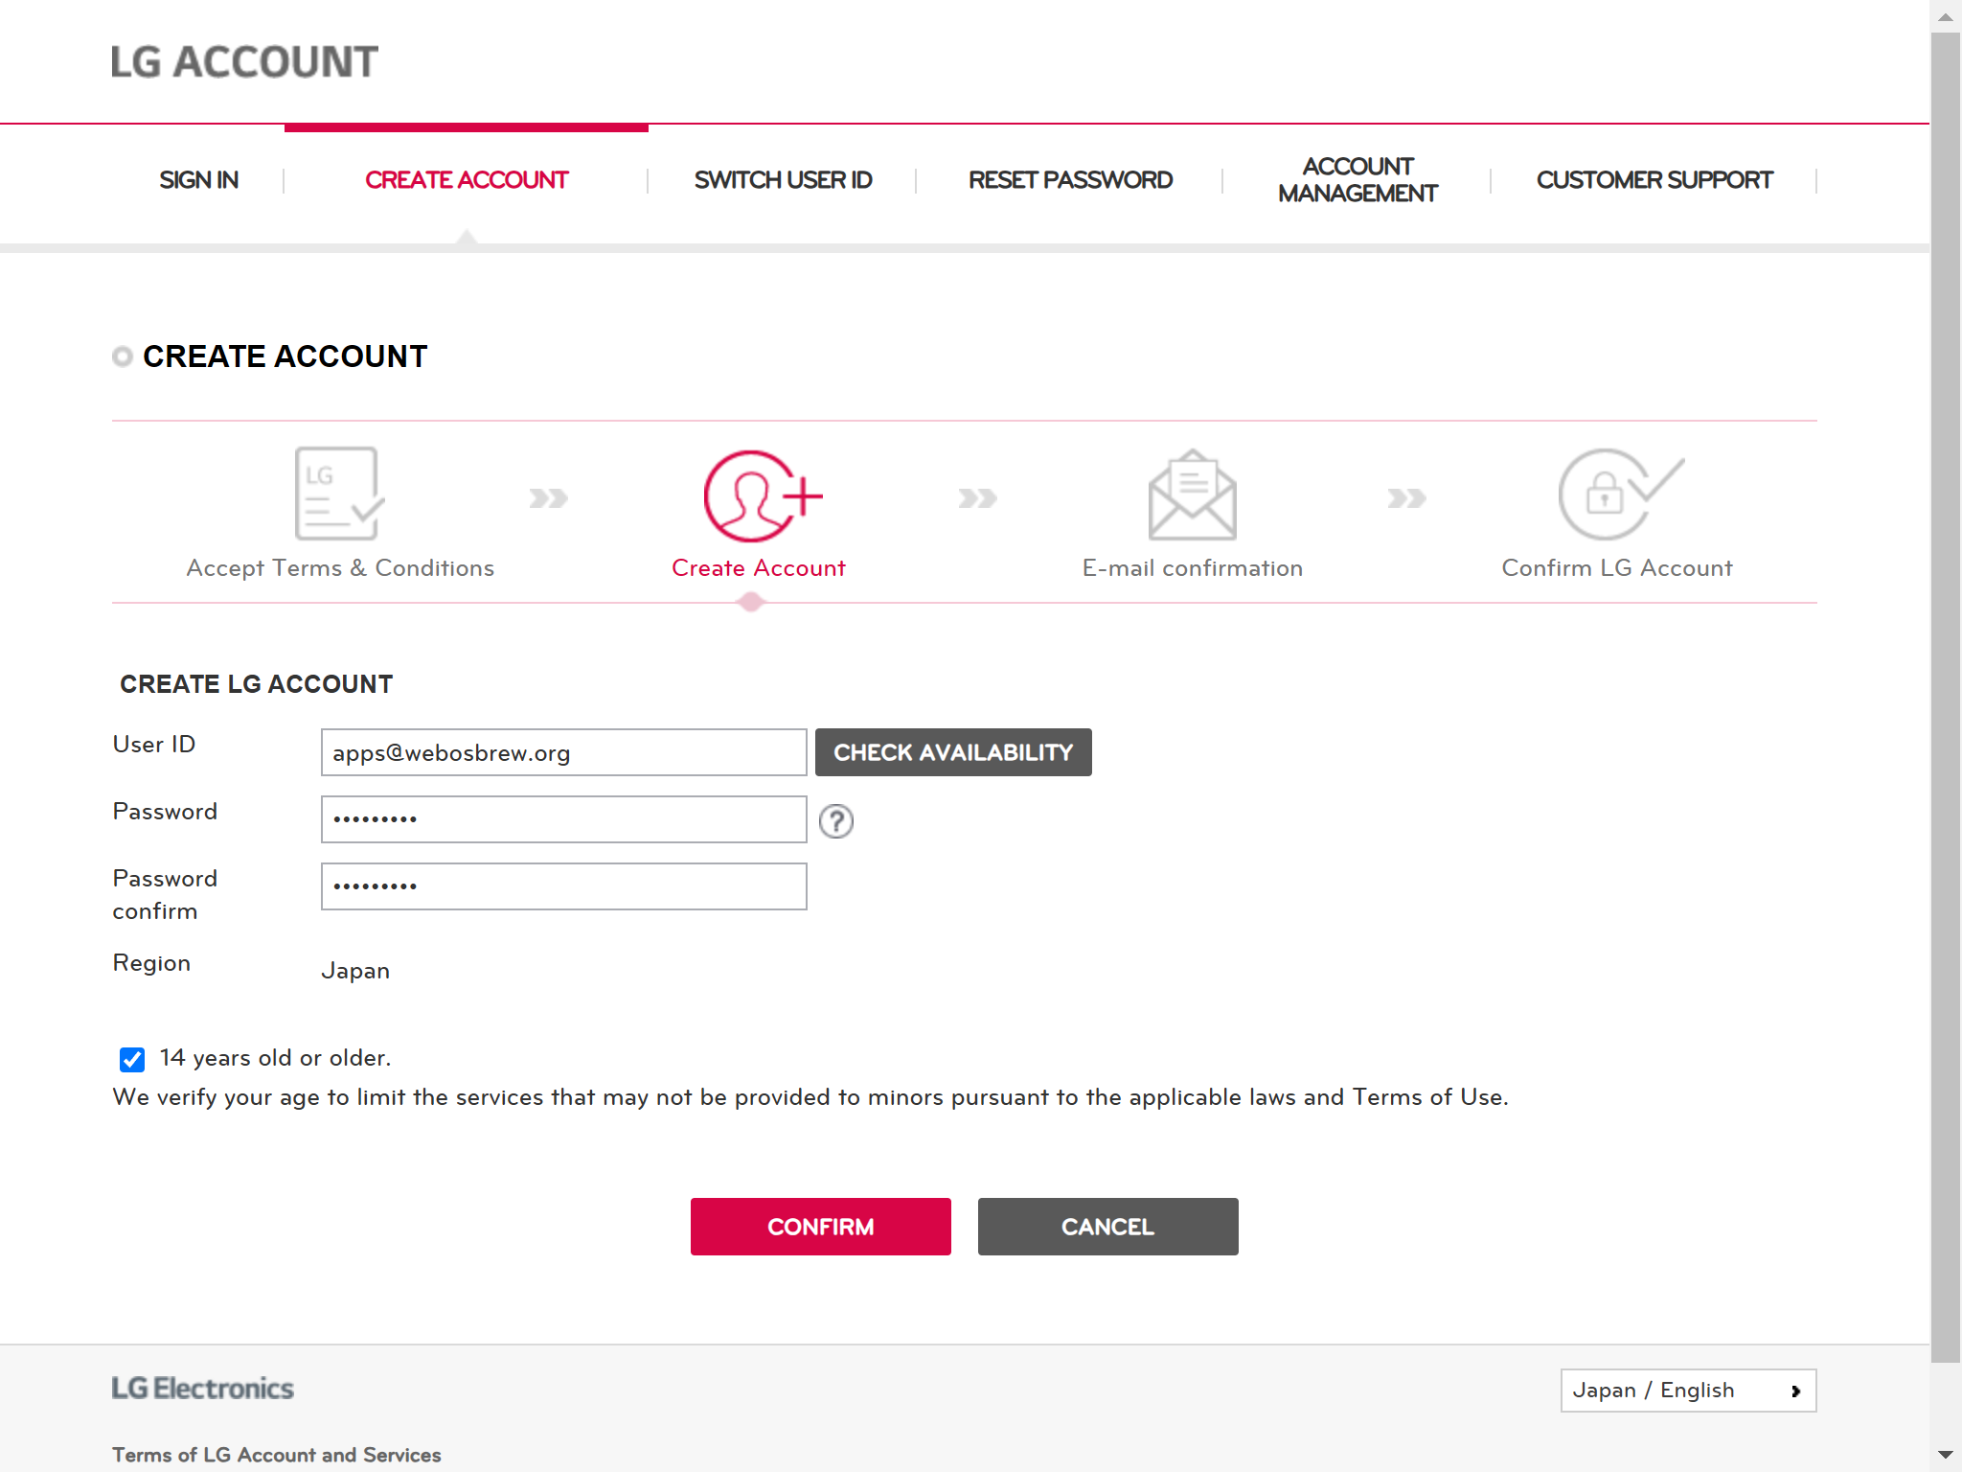This screenshot has width=1962, height=1472.
Task: Click the 'Confirm LG Account' step label
Action: pyautogui.click(x=1617, y=568)
